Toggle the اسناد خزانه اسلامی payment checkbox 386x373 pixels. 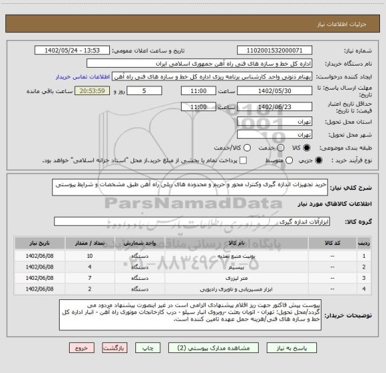click(x=243, y=161)
